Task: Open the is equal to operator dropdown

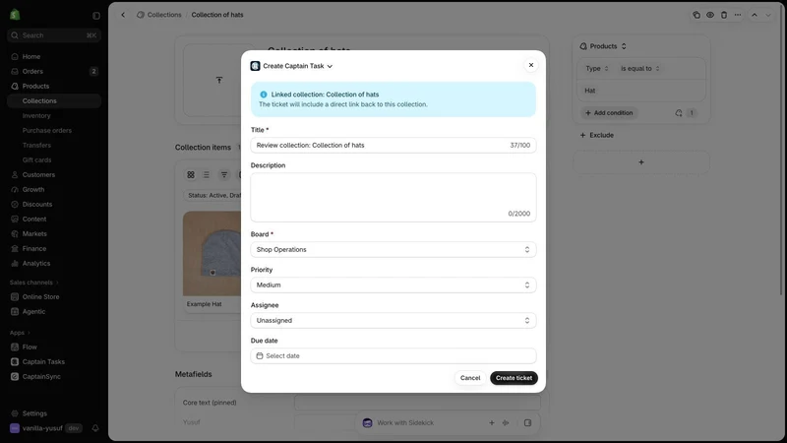Action: click(640, 68)
